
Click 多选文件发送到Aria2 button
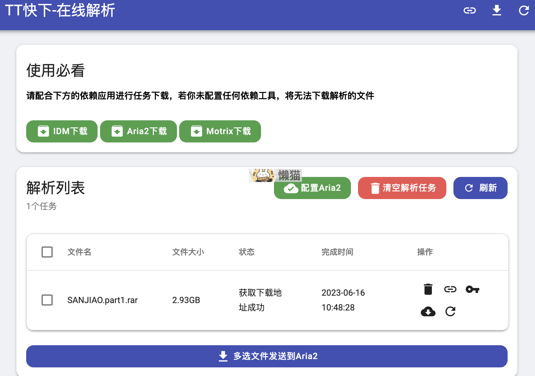pyautogui.click(x=267, y=356)
